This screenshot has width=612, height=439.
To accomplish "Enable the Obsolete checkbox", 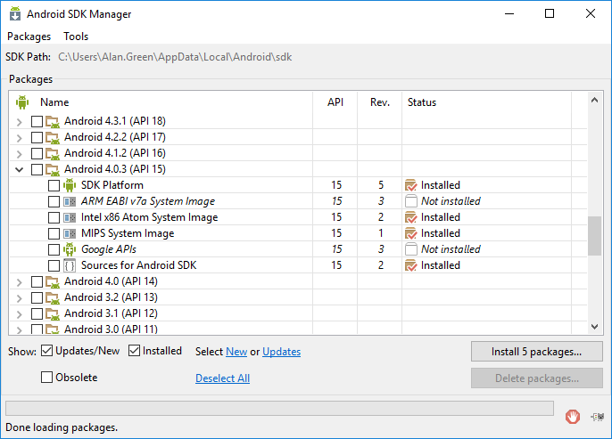I will point(47,378).
